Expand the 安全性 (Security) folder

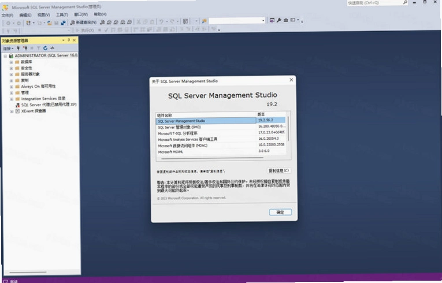pyautogui.click(x=12, y=68)
